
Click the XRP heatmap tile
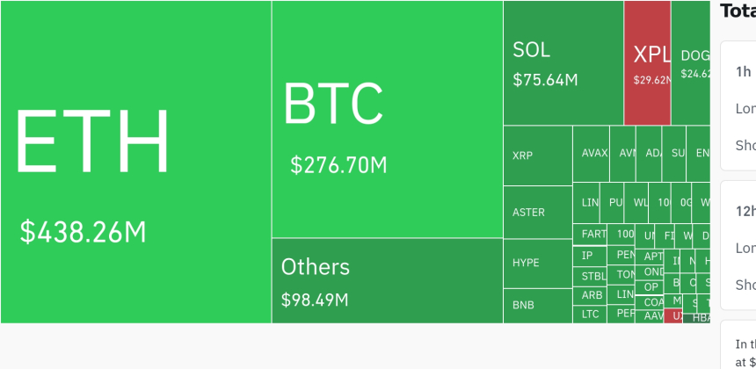(x=537, y=156)
